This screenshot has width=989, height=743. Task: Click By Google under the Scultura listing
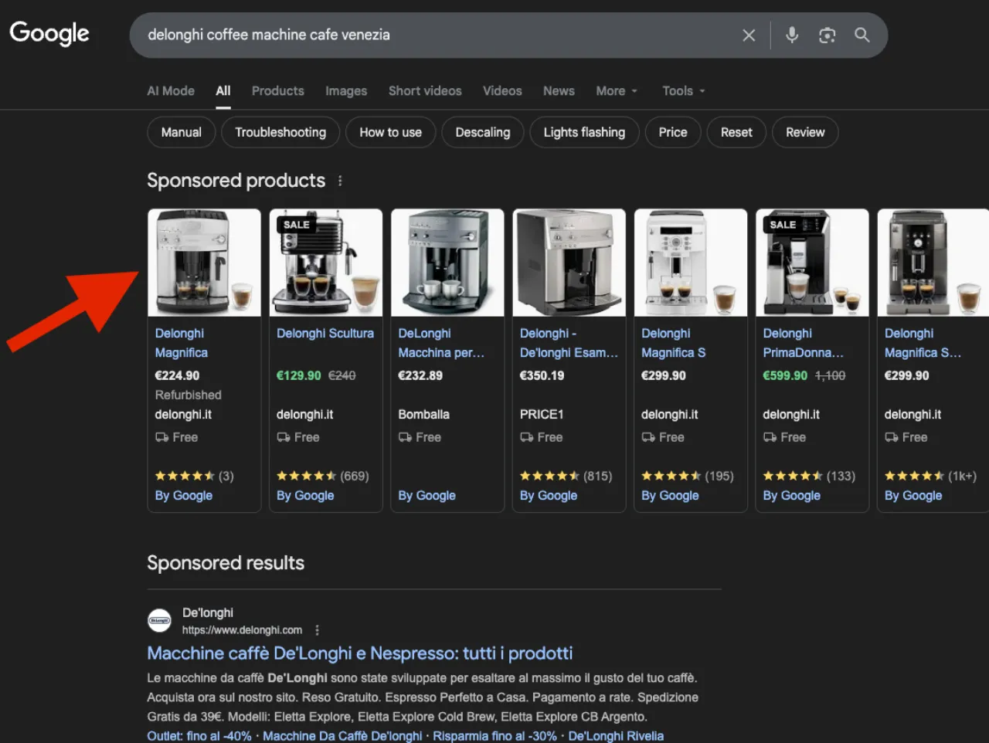pyautogui.click(x=305, y=496)
